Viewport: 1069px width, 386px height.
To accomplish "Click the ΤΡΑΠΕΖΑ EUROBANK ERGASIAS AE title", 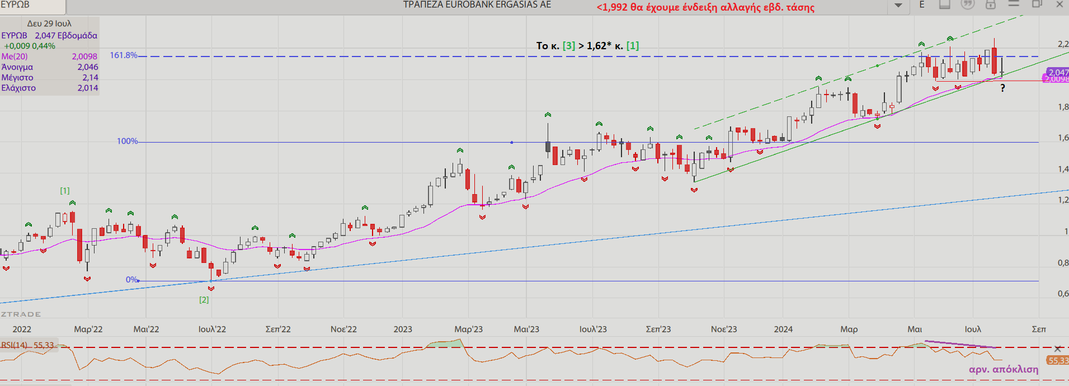I will 477,5.
